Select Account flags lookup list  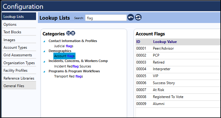tap(64, 56)
